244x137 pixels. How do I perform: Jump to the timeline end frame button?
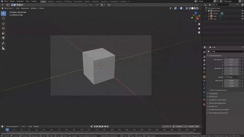(108, 127)
